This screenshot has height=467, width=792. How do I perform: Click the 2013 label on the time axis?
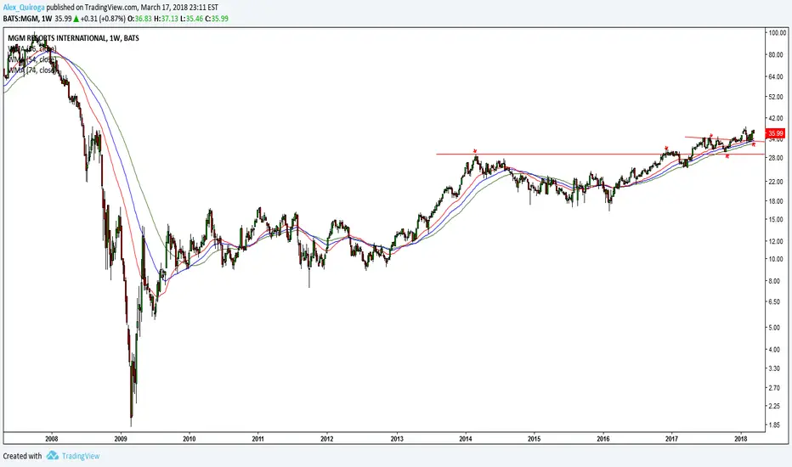pos(397,439)
